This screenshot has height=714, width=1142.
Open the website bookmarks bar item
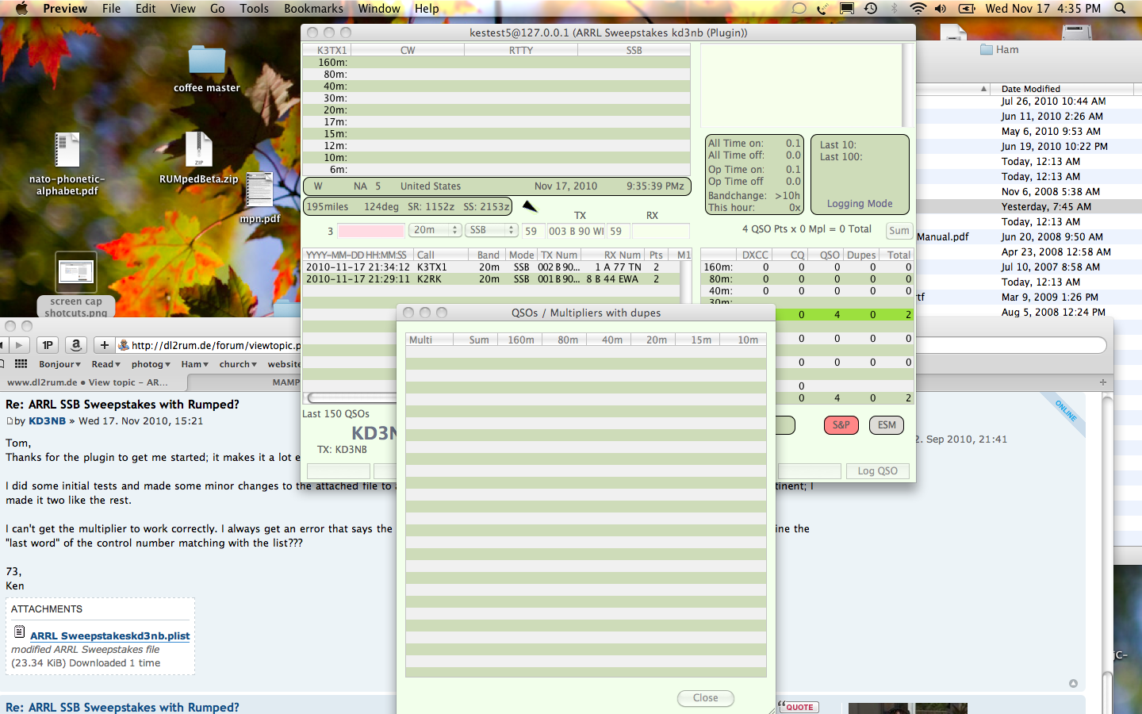(x=284, y=364)
